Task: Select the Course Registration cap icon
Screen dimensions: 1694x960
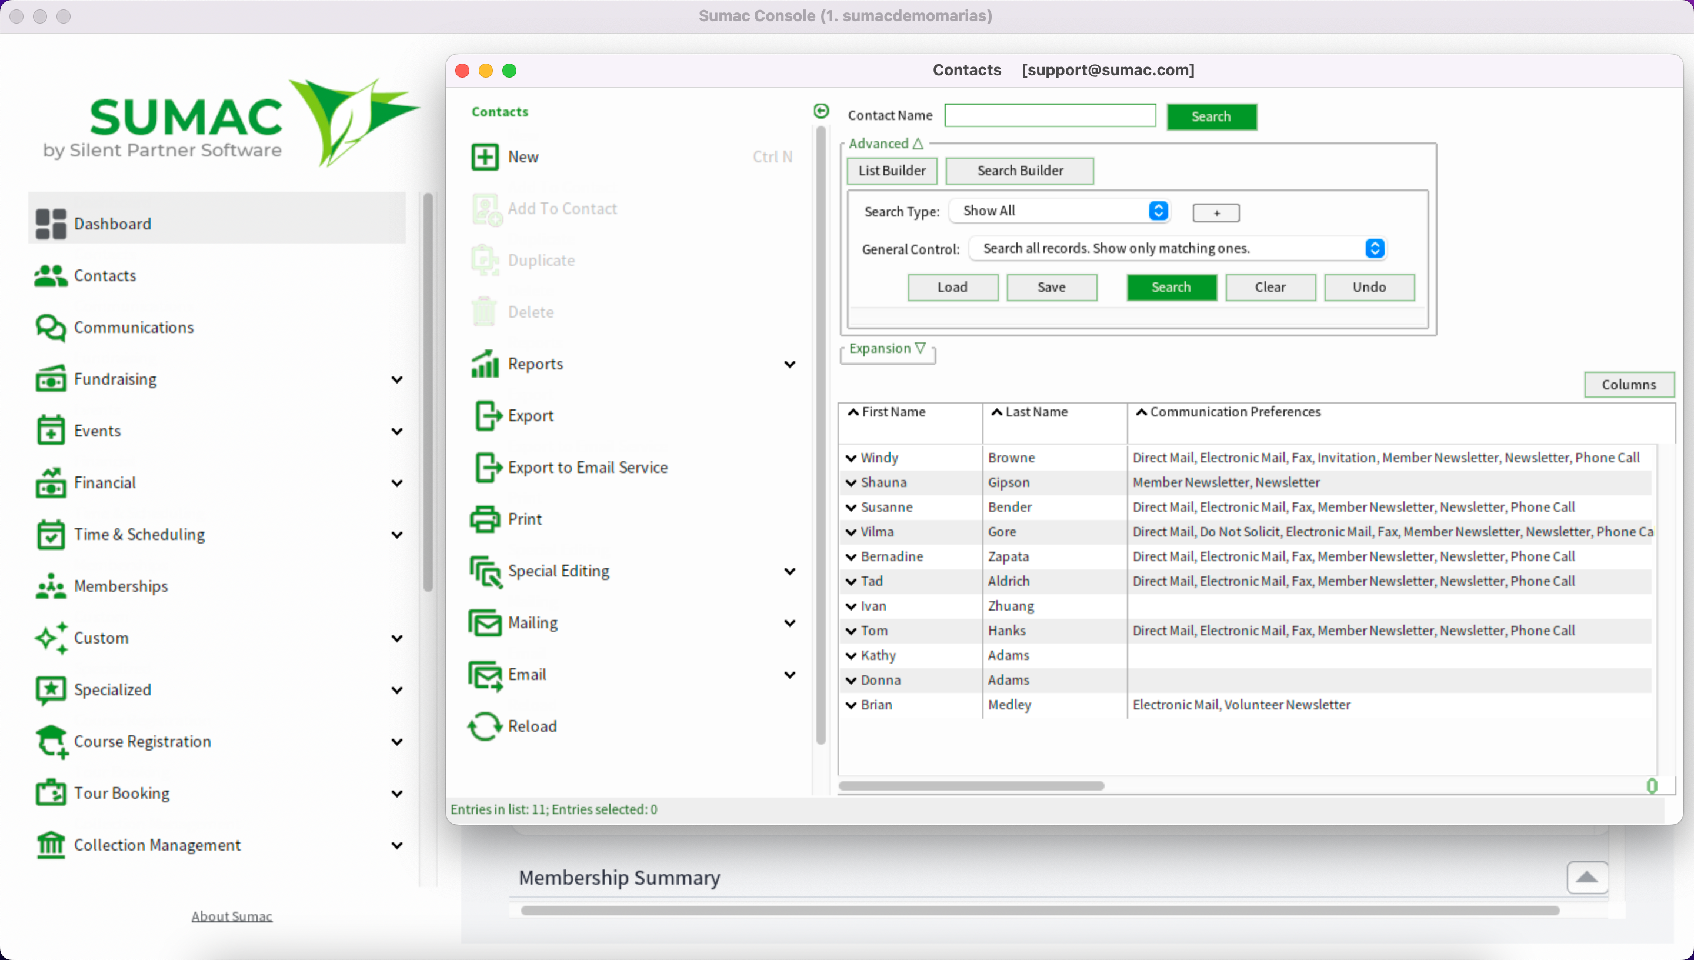Action: click(x=51, y=742)
